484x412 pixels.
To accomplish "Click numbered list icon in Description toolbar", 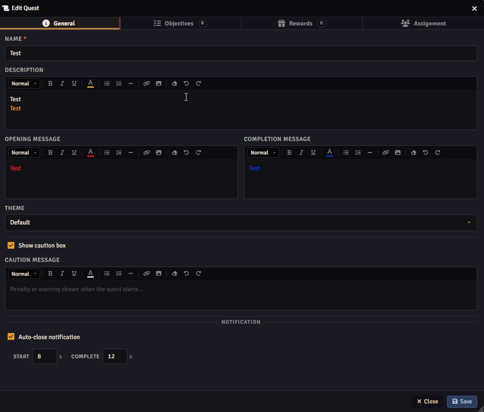I will click(119, 83).
